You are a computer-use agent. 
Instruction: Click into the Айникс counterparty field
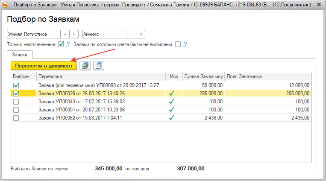(x=105, y=34)
